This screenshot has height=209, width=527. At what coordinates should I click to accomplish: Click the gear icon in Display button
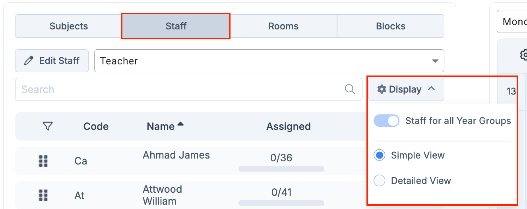[x=382, y=89]
